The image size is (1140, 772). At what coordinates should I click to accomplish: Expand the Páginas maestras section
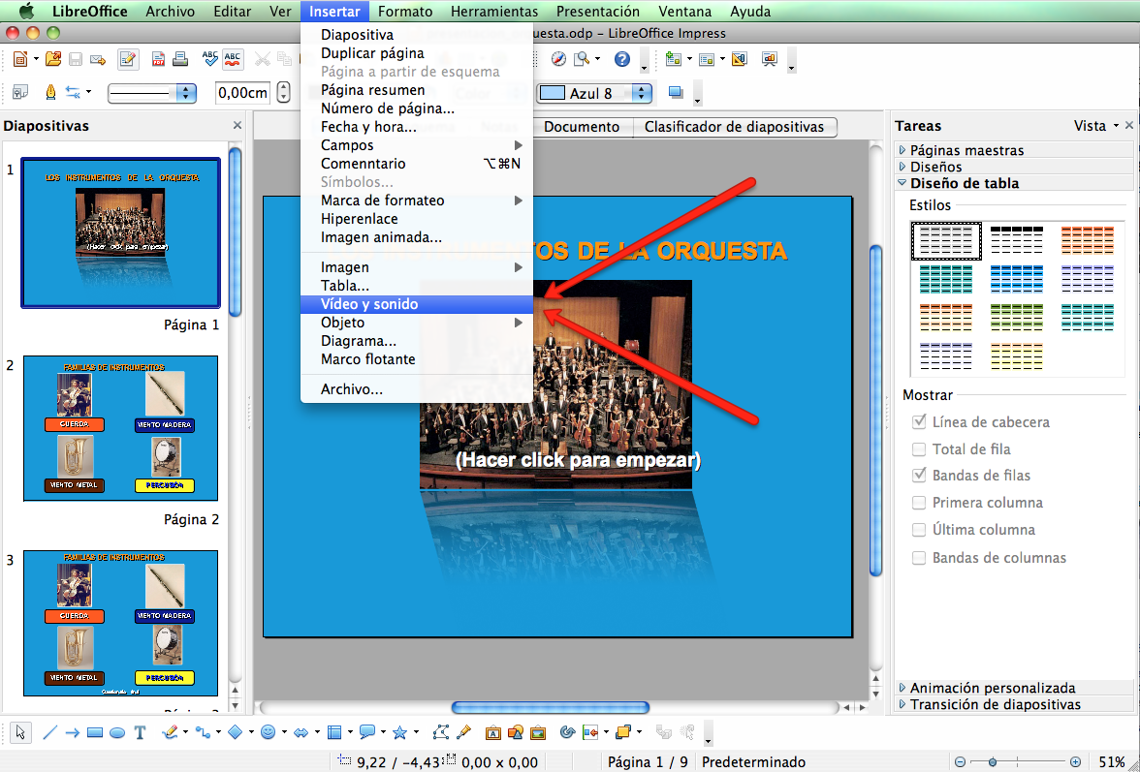[1014, 149]
